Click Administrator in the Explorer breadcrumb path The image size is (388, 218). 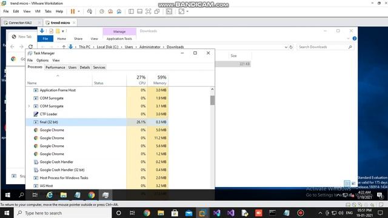point(150,47)
